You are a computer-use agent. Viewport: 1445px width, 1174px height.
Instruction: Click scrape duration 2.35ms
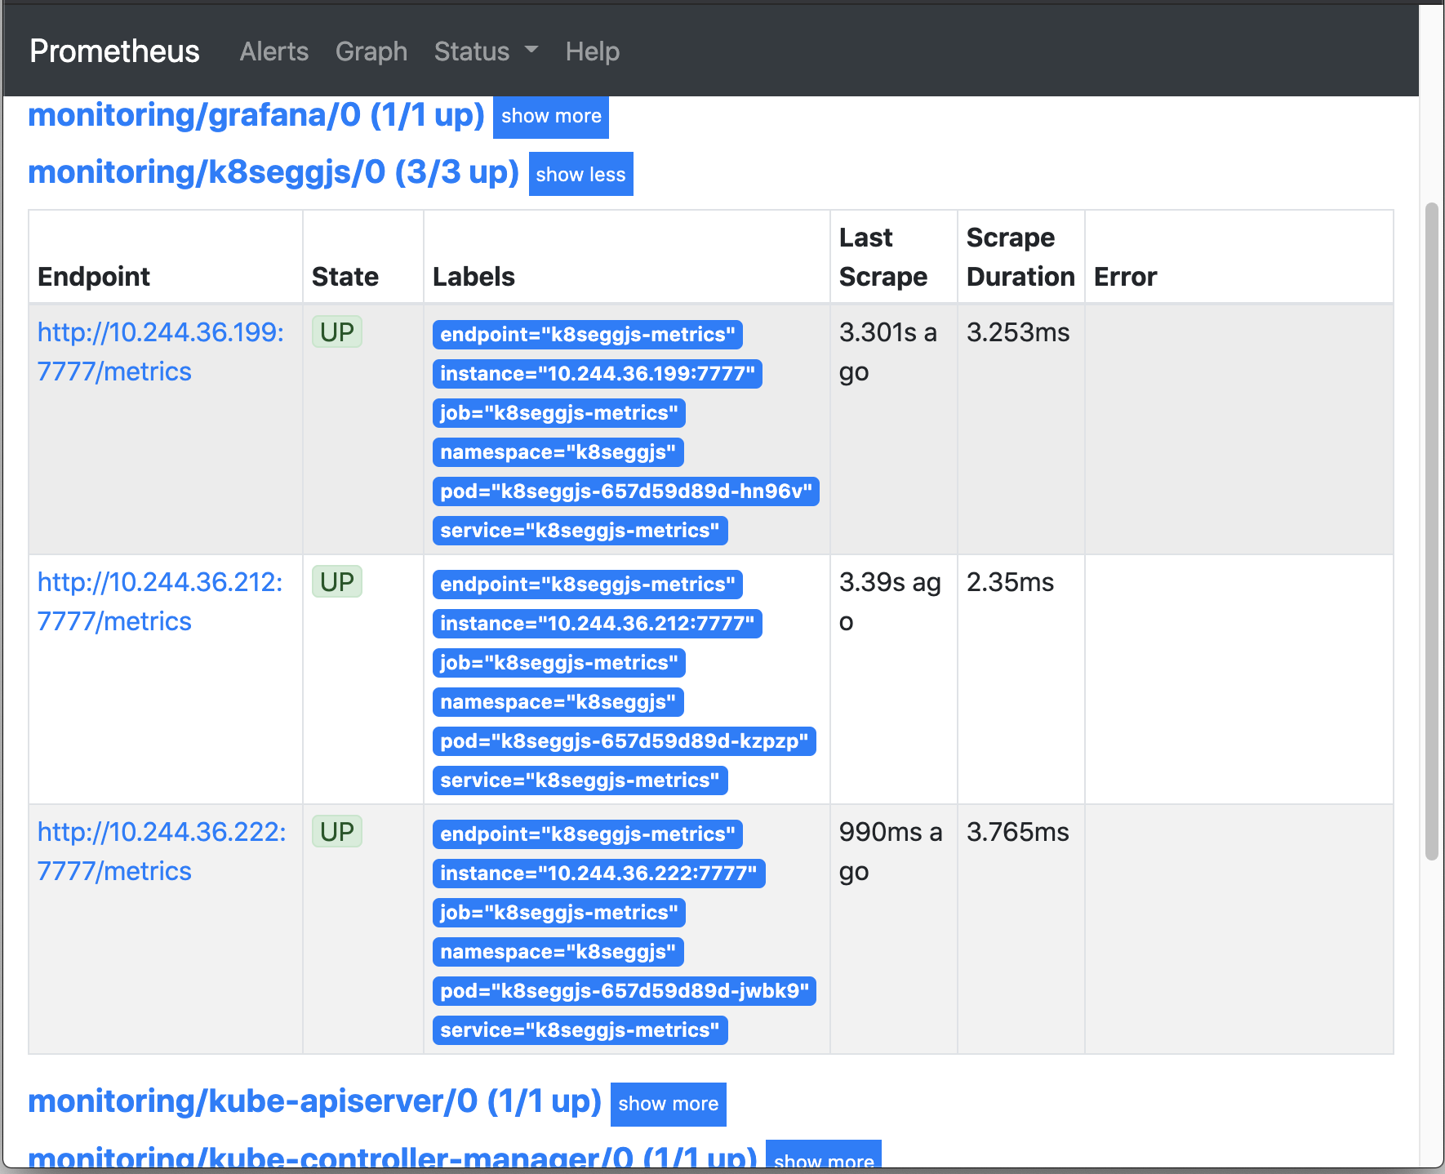1010,582
